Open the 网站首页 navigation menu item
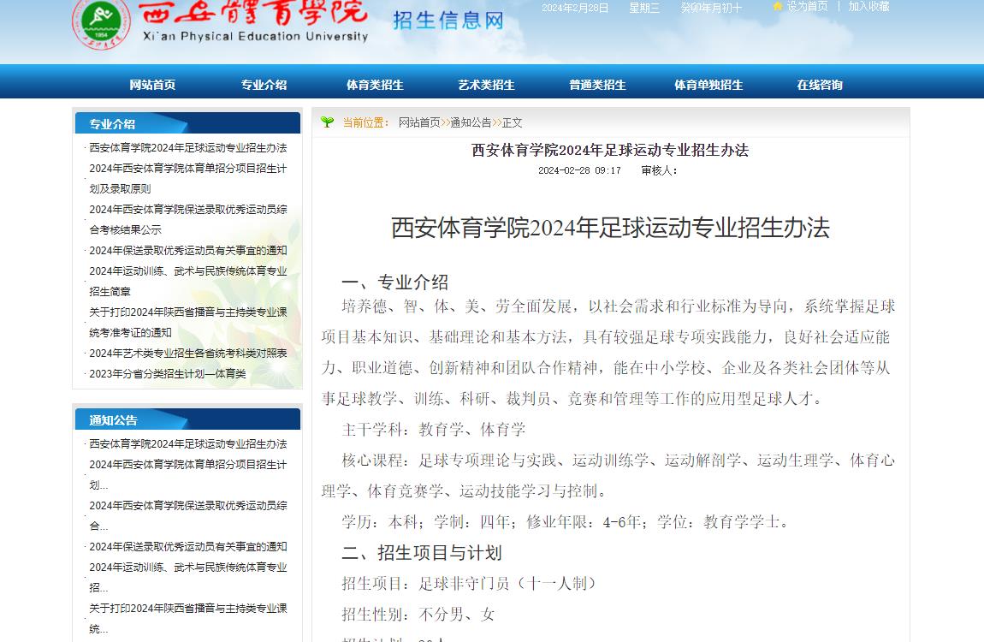The height and width of the screenshot is (642, 984). (x=152, y=85)
